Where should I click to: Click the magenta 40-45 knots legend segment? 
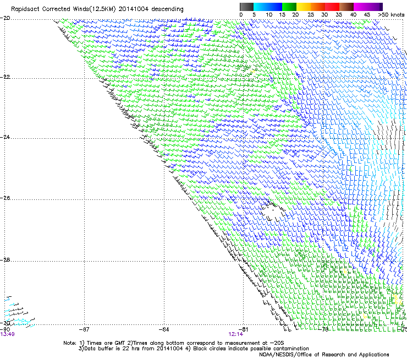point(361,7)
